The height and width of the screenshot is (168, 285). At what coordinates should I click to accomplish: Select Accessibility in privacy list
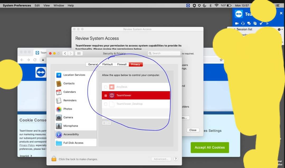coord(76,135)
